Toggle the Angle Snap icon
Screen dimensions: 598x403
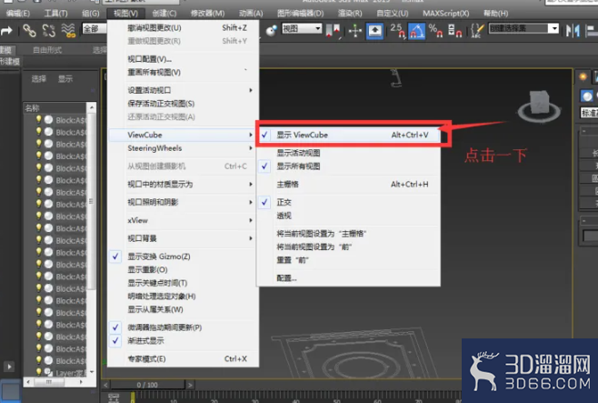pyautogui.click(x=416, y=31)
